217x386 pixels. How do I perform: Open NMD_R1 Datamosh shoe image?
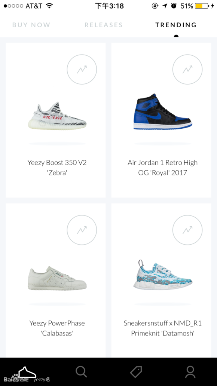click(x=163, y=275)
